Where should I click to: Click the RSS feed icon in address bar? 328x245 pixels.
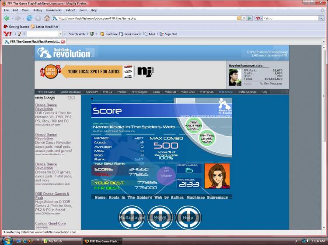(239, 18)
